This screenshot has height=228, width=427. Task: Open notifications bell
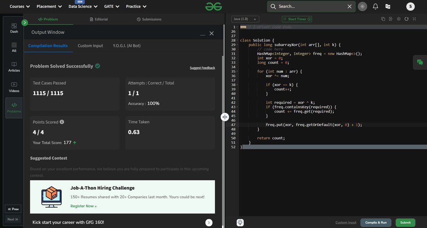[375, 6]
